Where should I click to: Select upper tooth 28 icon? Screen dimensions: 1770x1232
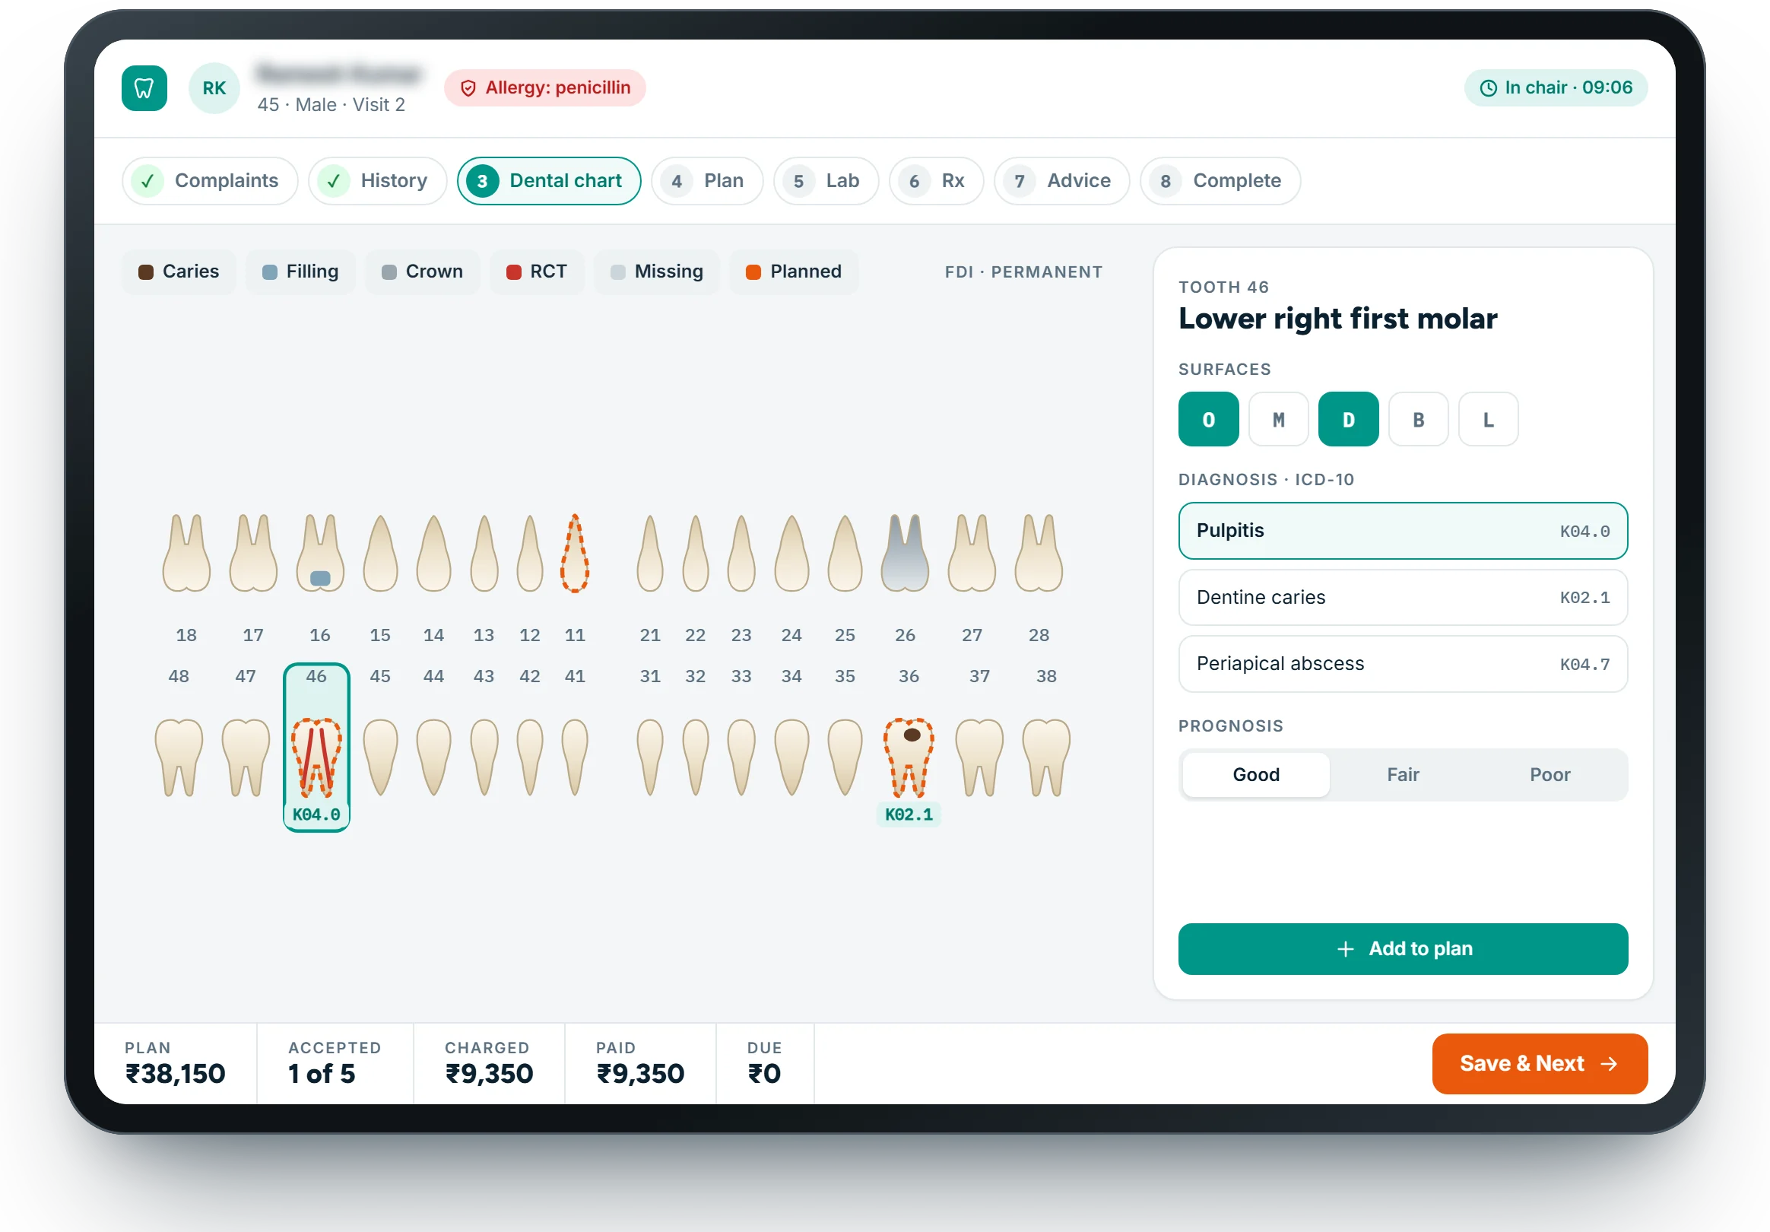pos(1039,553)
